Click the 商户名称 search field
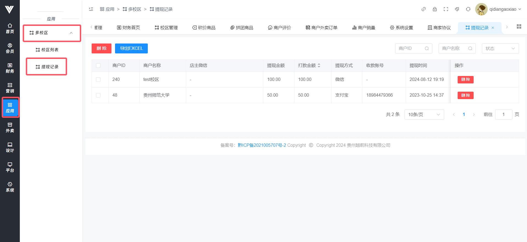 coord(454,48)
